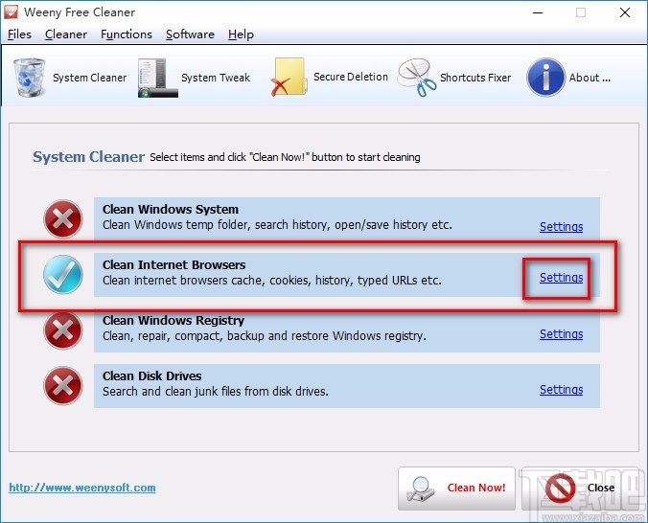This screenshot has width=648, height=523.
Task: Select the Secure Deletion folder icon
Action: click(289, 78)
